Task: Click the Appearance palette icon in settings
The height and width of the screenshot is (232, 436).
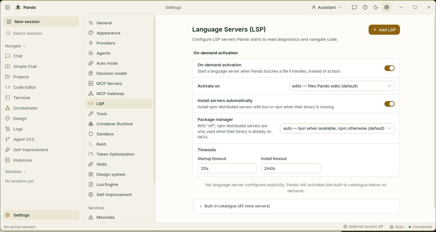Action: (x=91, y=33)
